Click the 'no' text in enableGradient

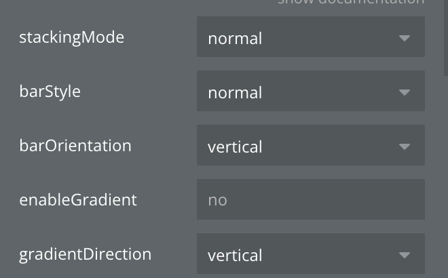pyautogui.click(x=217, y=201)
